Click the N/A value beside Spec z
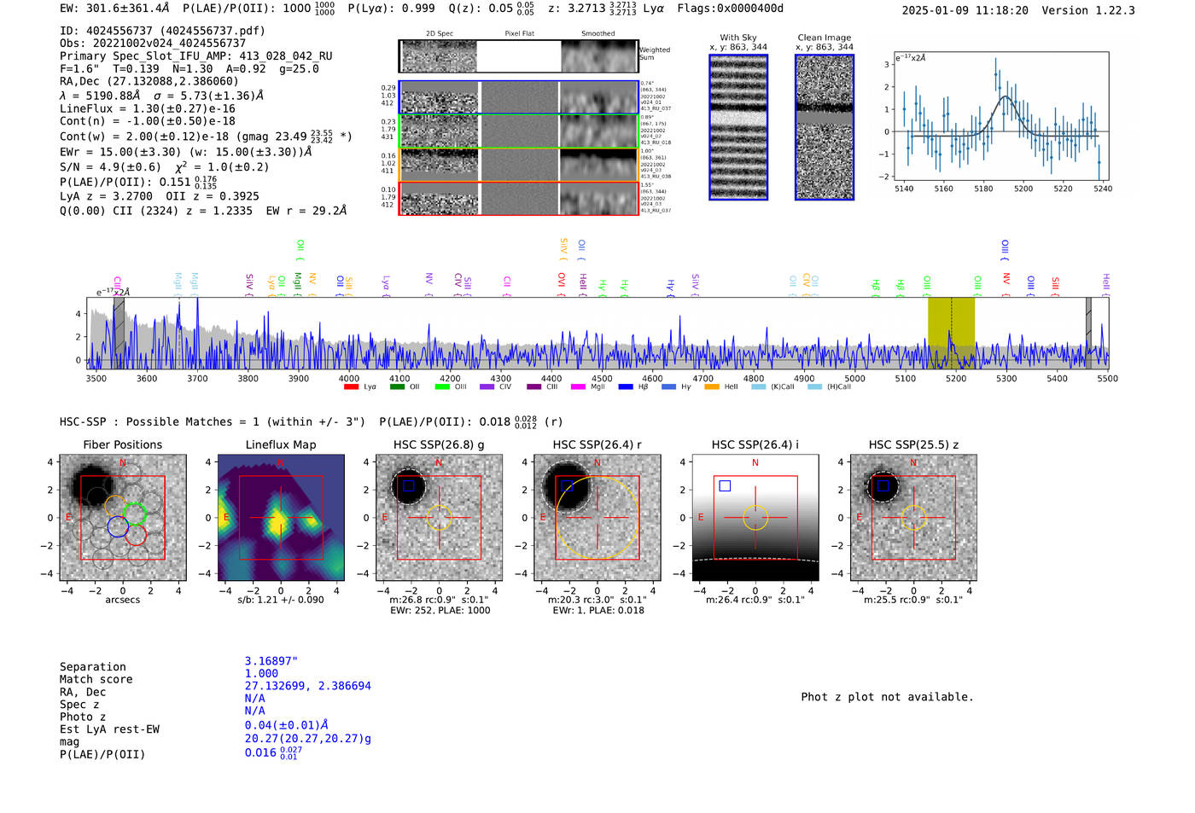The width and height of the screenshot is (1195, 813). coord(255,699)
